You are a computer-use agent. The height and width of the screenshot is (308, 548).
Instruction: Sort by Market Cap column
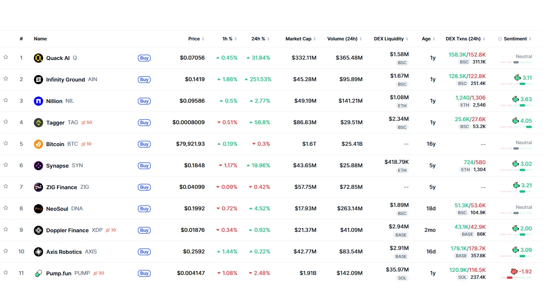(301, 39)
